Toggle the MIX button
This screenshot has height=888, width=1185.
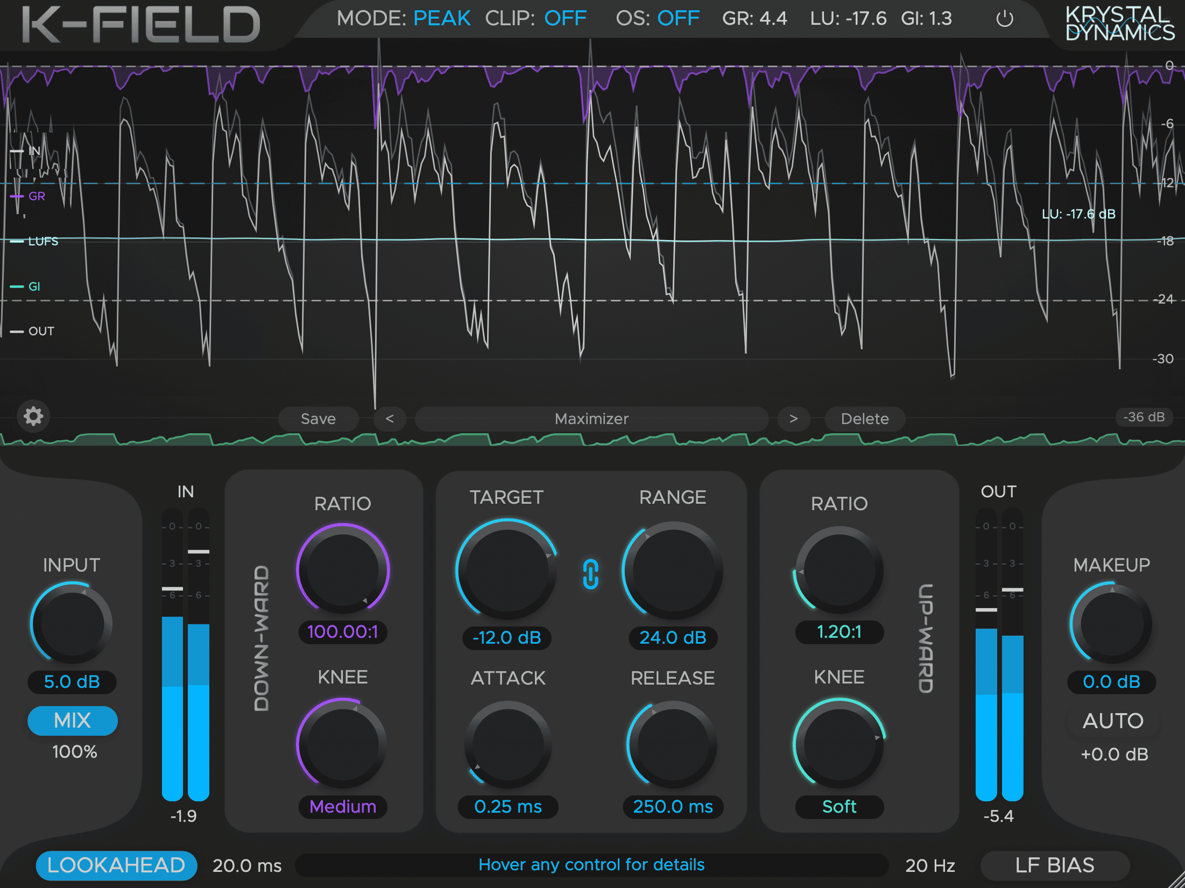(x=73, y=721)
